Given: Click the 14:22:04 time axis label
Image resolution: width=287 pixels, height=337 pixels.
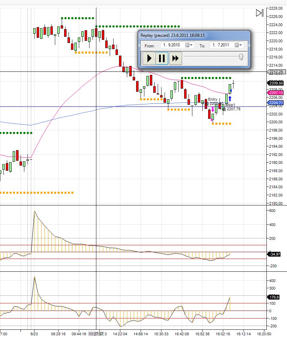Looking at the screenshot, I should tap(120, 334).
